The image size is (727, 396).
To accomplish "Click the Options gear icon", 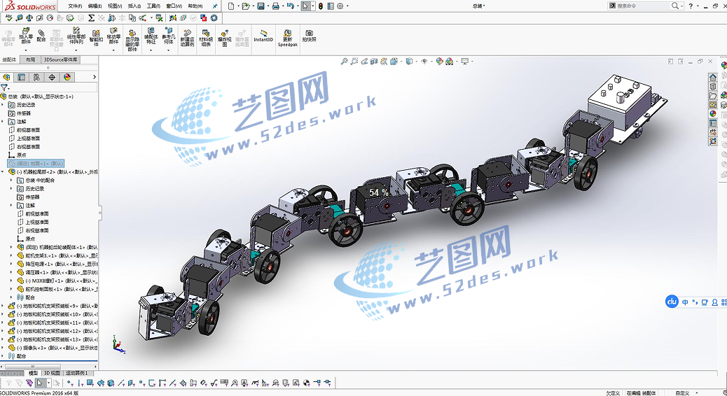I will point(340,6).
